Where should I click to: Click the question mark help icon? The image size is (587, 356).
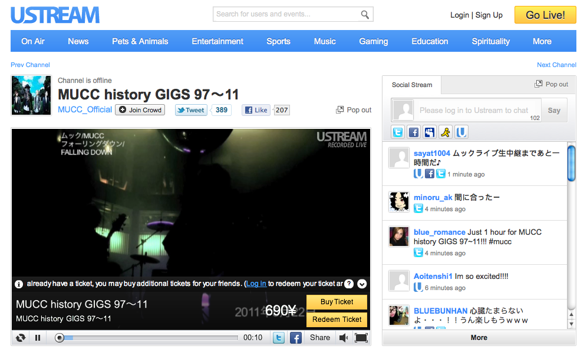tap(349, 284)
